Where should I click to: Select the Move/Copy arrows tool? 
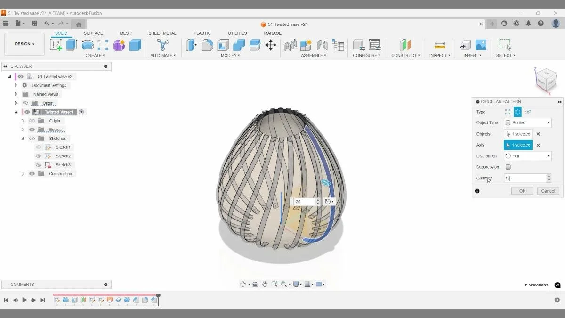point(271,45)
